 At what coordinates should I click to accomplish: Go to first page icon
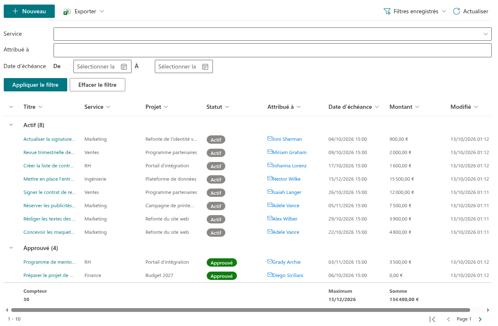(432, 319)
